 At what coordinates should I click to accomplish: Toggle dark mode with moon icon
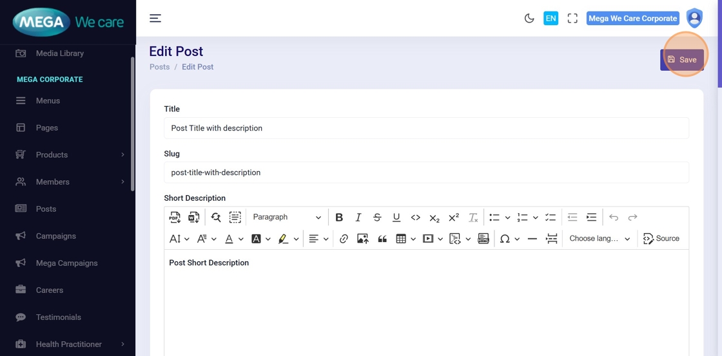coord(529,19)
